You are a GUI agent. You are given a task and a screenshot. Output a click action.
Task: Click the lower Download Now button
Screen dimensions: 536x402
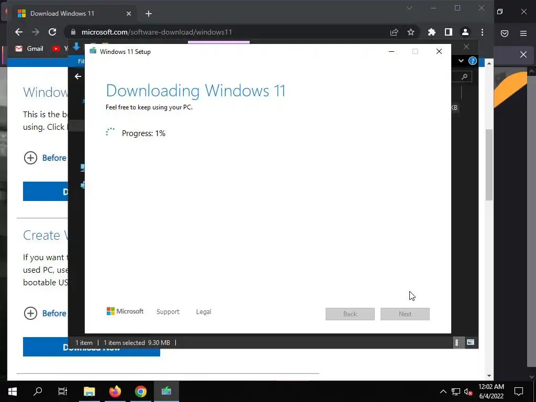91,347
